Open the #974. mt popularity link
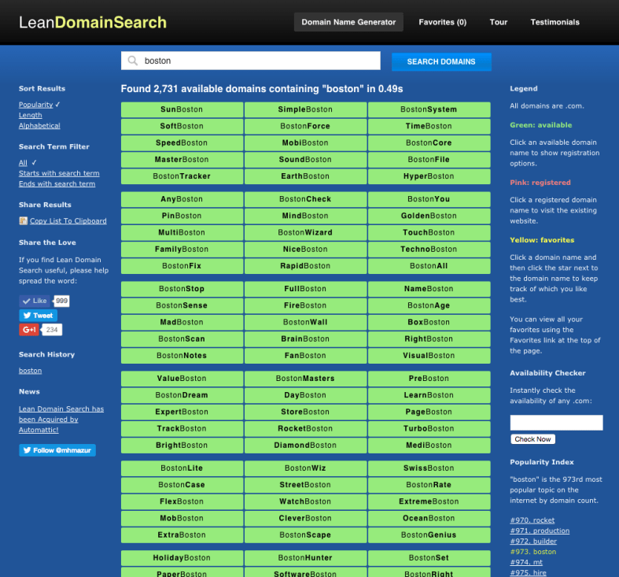 point(526,562)
